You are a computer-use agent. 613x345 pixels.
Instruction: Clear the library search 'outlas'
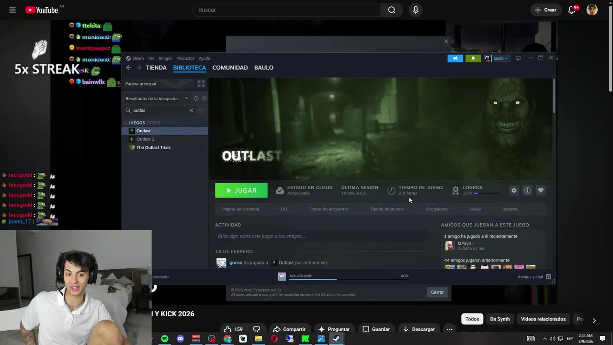(x=192, y=110)
